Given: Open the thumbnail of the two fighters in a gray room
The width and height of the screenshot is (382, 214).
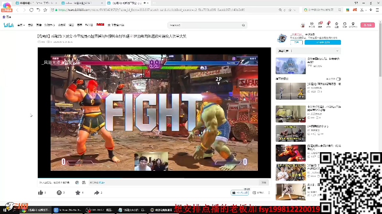Looking at the screenshot, I should [x=290, y=91].
